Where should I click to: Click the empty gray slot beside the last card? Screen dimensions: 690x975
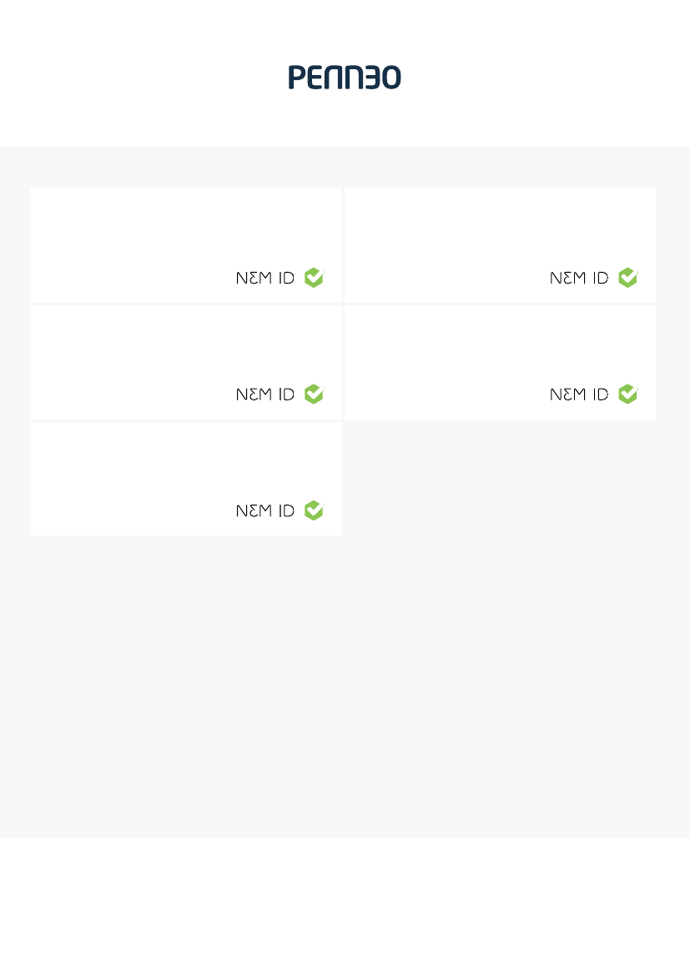coord(501,478)
